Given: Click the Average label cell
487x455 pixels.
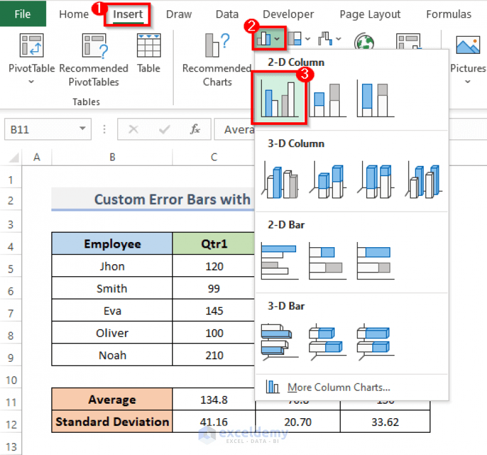Looking at the screenshot, I should 112,399.
